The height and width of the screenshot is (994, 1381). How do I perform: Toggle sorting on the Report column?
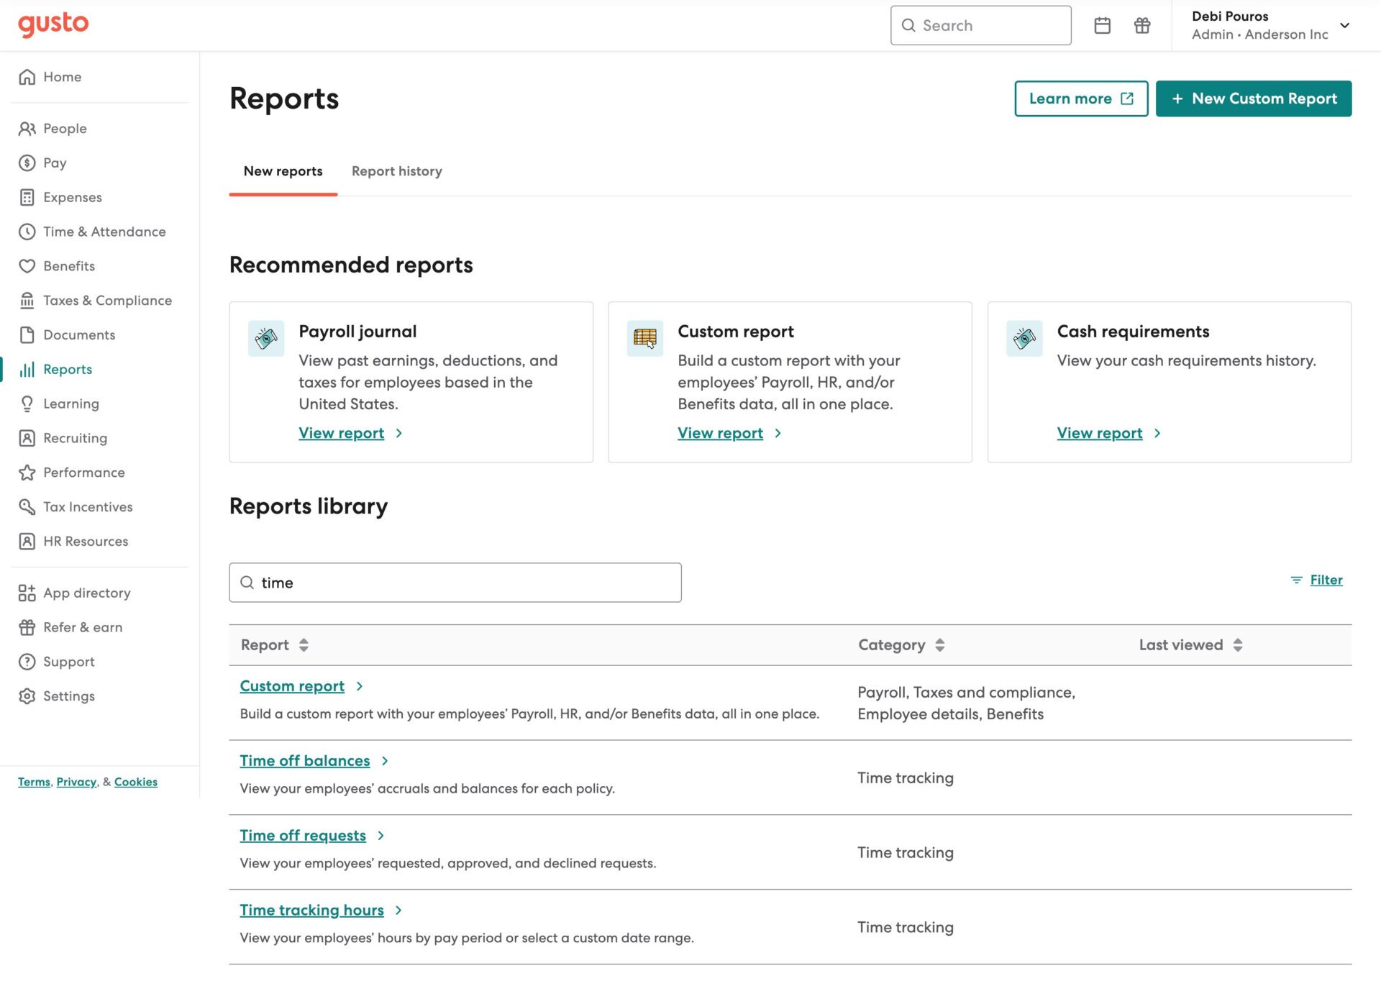point(305,645)
